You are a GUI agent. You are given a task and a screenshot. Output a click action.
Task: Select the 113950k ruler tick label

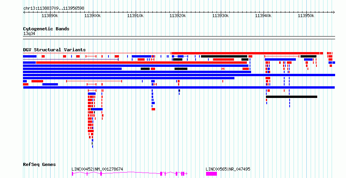coord(306,16)
